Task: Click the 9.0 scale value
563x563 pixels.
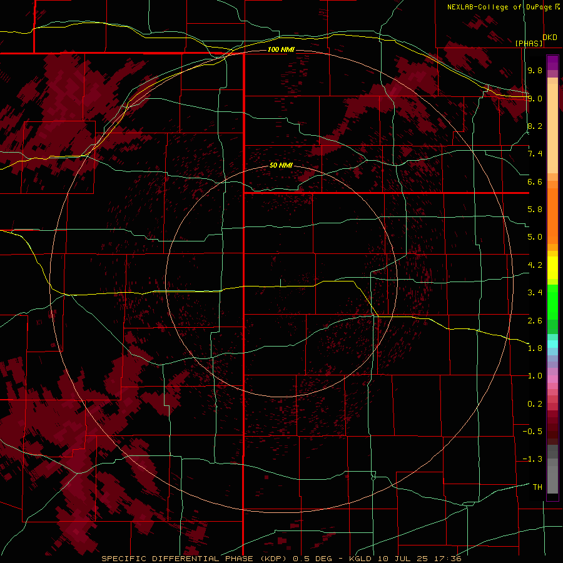Action: pyautogui.click(x=535, y=98)
